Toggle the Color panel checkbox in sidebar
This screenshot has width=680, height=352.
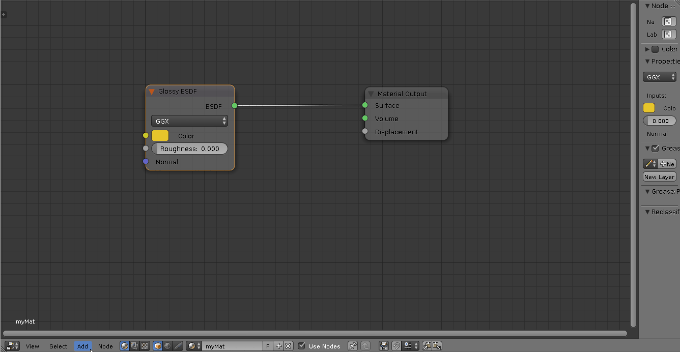coord(655,49)
